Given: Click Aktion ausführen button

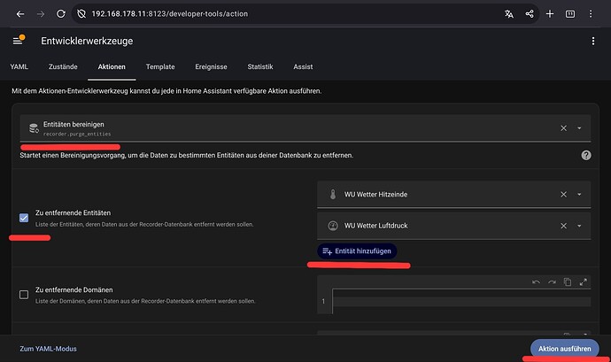Looking at the screenshot, I should coord(565,349).
